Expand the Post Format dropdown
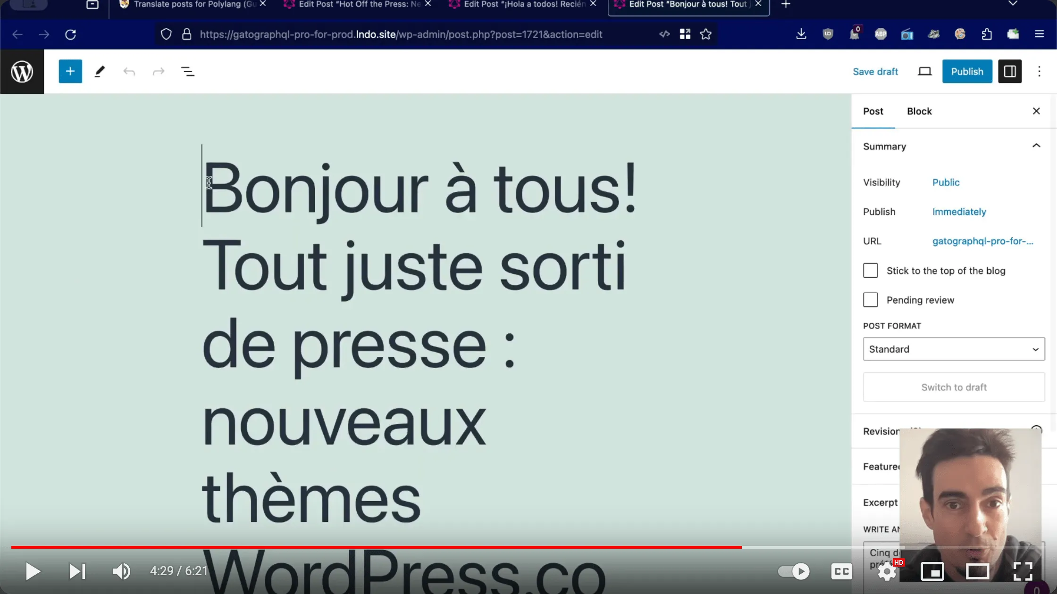The width and height of the screenshot is (1057, 594). [x=954, y=349]
